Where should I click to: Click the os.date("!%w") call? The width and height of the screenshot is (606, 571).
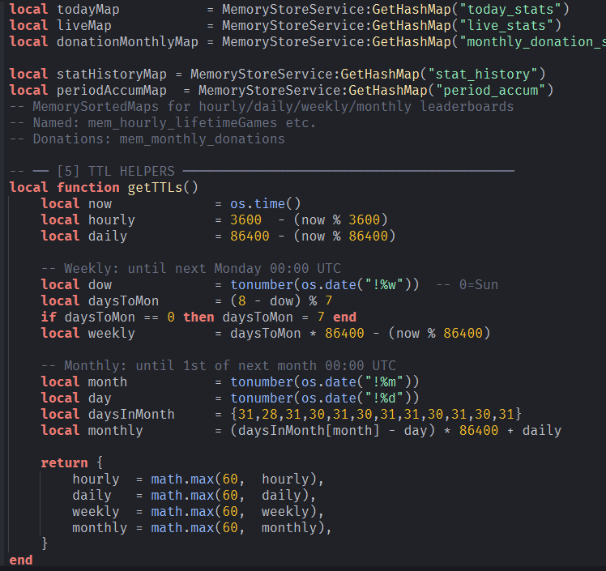click(x=356, y=285)
